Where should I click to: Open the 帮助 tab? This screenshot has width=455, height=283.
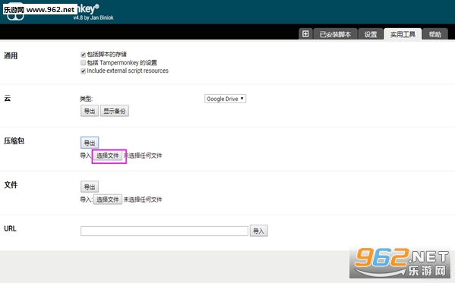pos(435,34)
